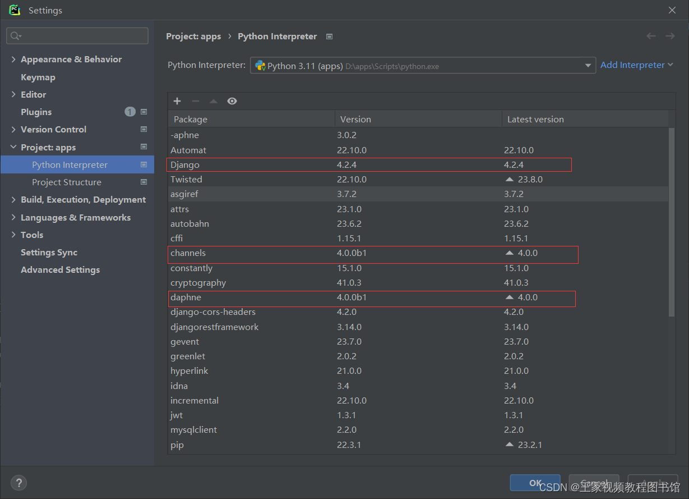Upgrade selected package via the up-arrow icon
Viewport: 689px width, 499px height.
[x=214, y=101]
